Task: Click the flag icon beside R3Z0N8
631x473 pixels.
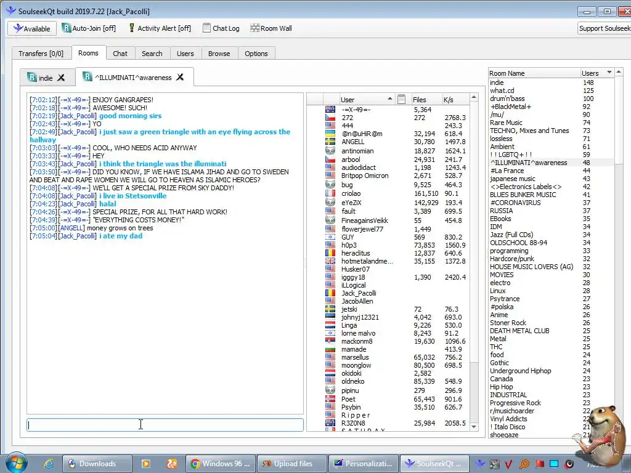Action: point(330,423)
